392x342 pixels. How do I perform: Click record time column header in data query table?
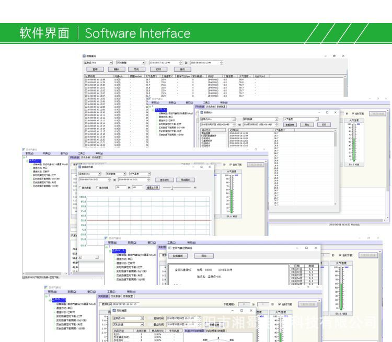99,76
